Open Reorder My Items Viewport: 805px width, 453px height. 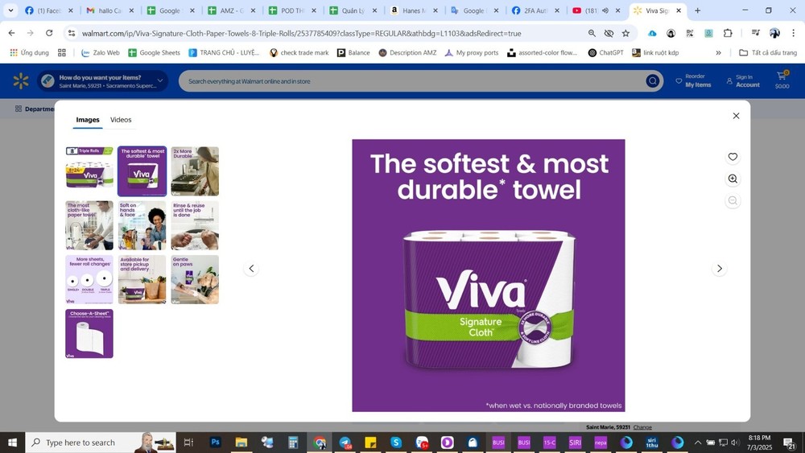coord(692,81)
